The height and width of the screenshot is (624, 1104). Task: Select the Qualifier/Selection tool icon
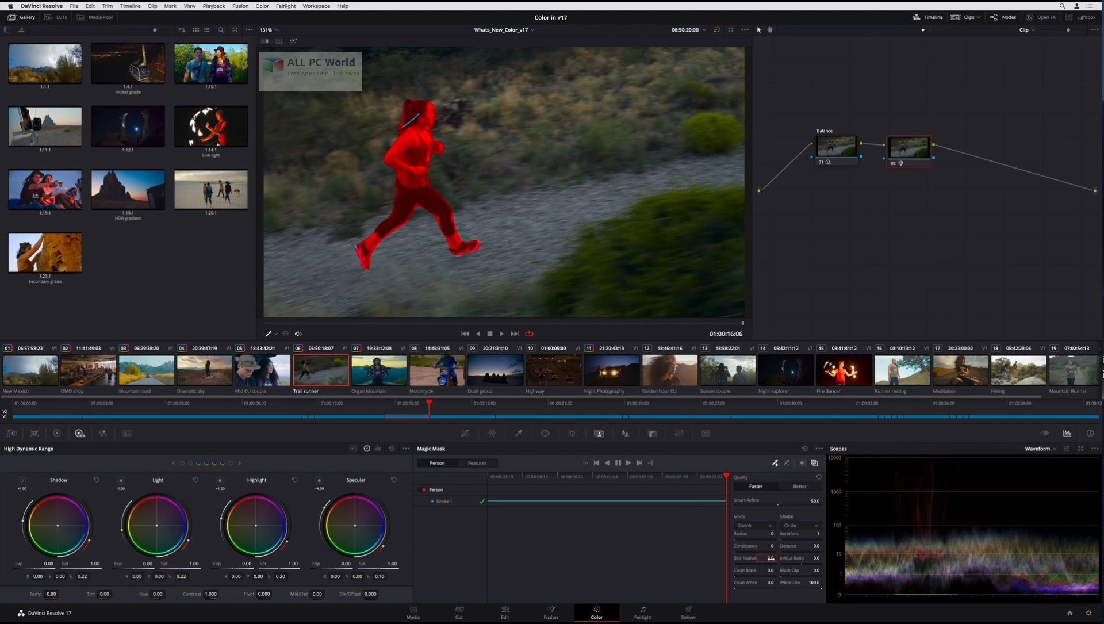pos(519,433)
